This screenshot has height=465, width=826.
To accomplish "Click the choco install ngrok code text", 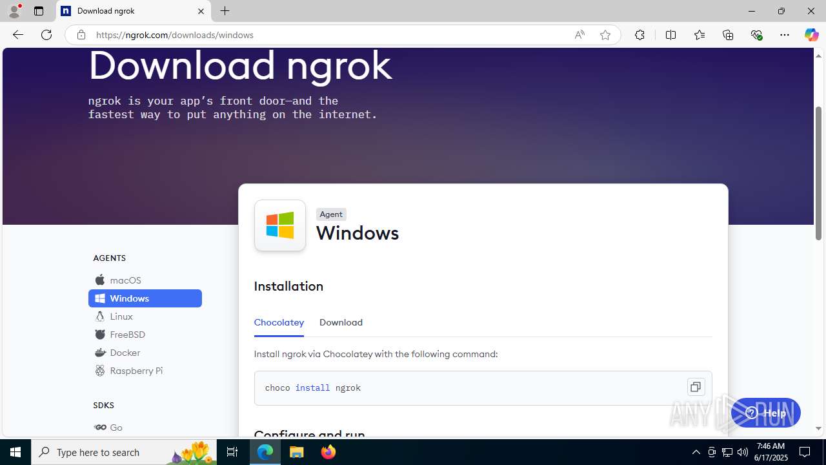I will point(313,388).
